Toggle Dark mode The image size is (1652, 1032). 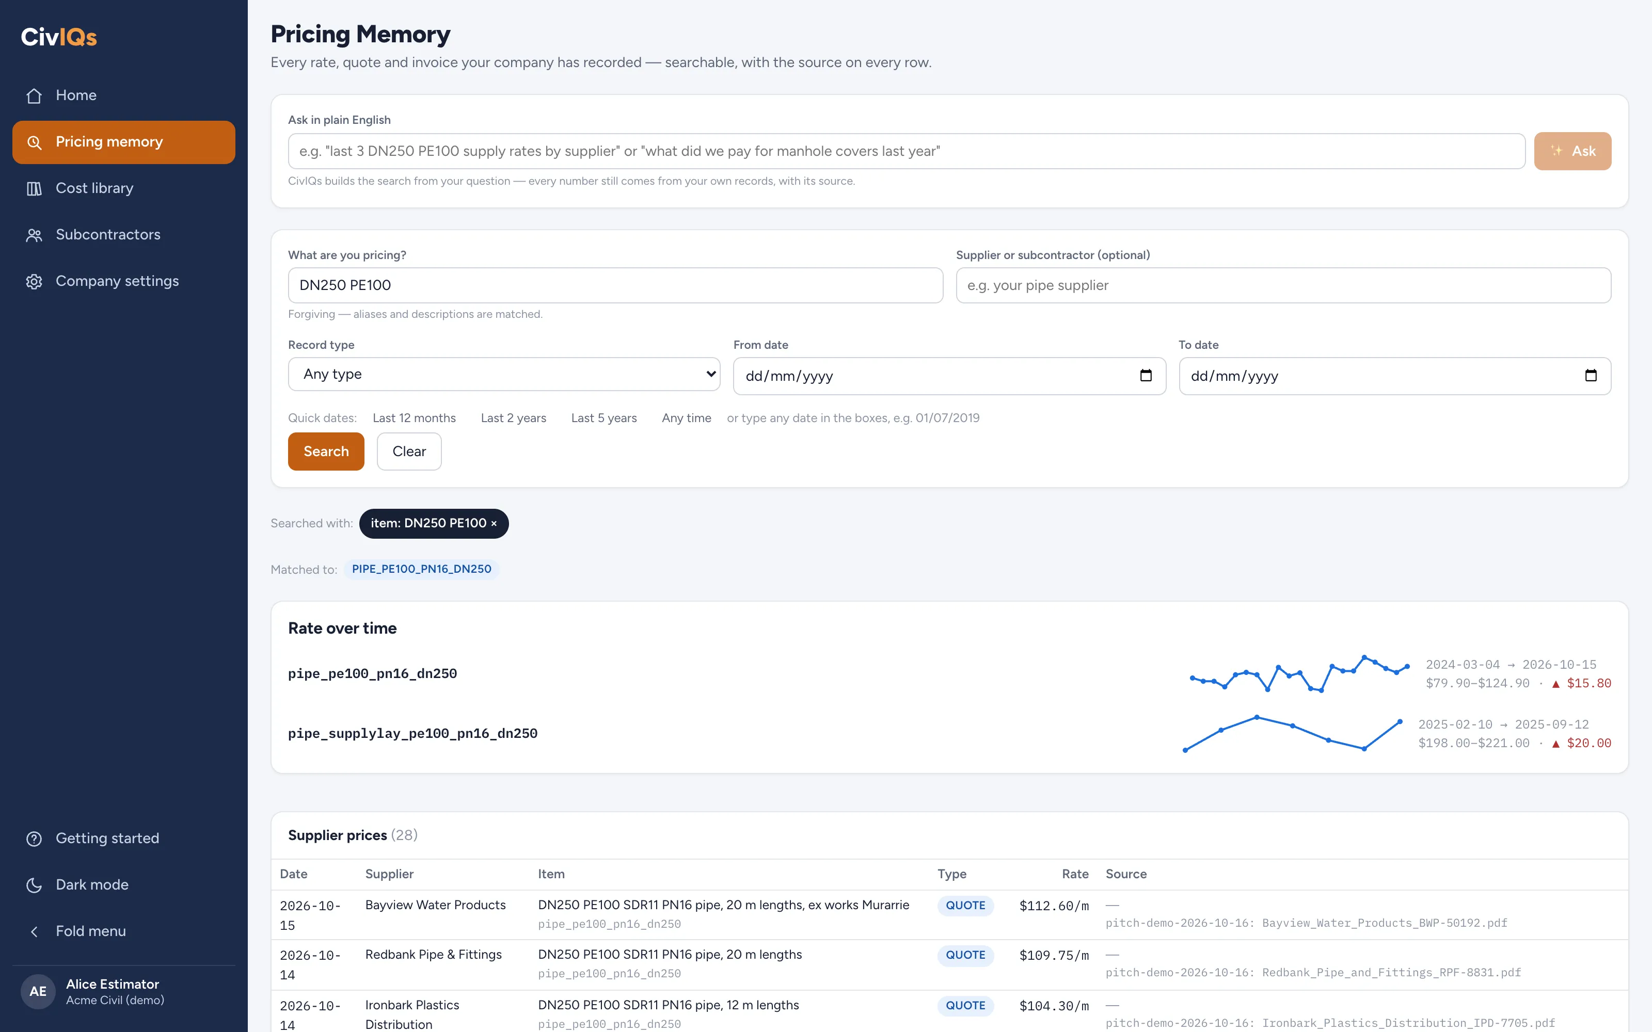point(123,884)
